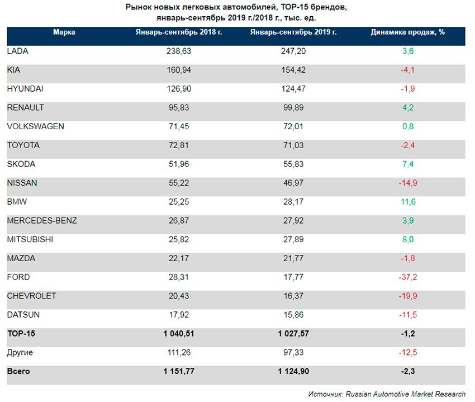Click KIA 2018 value 160,94
This screenshot has width=475, height=402.
(x=179, y=70)
